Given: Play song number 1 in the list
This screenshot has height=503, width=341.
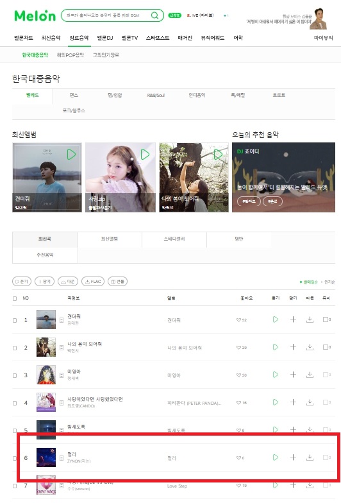Looking at the screenshot, I should [x=276, y=320].
